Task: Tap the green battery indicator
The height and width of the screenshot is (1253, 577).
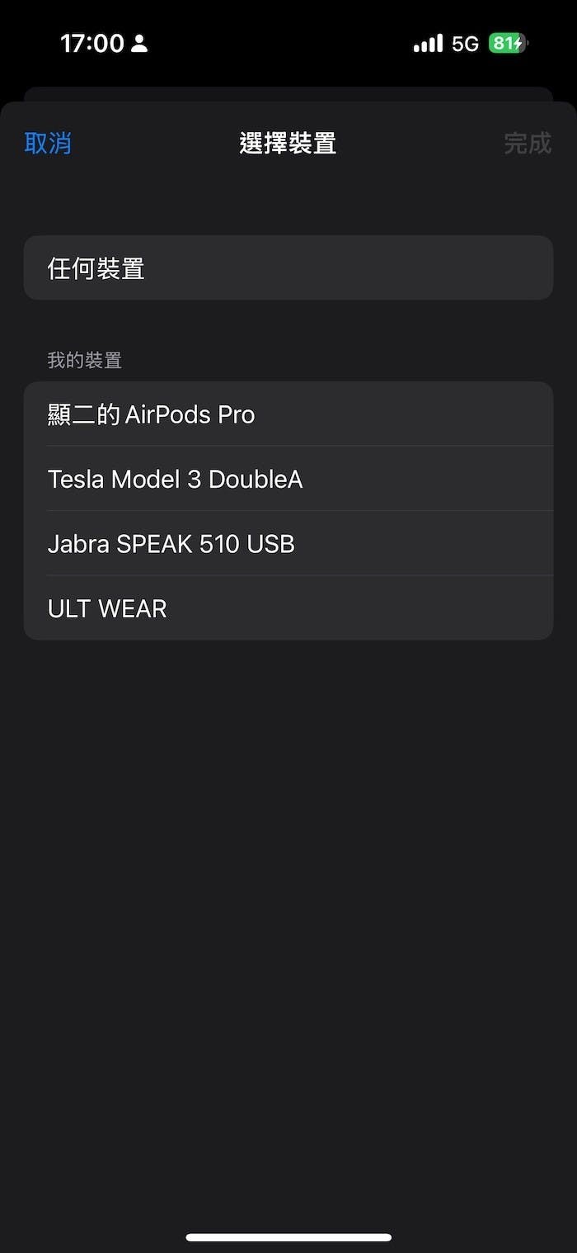Action: (x=506, y=44)
